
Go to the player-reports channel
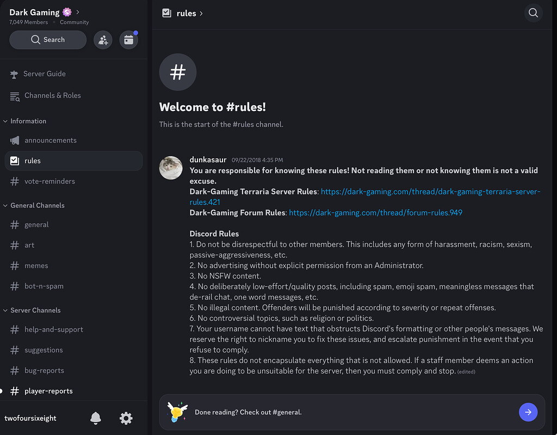click(x=48, y=391)
